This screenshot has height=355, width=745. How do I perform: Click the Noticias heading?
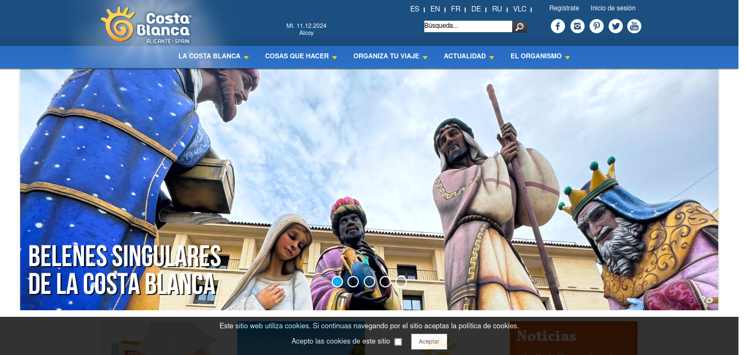[546, 335]
